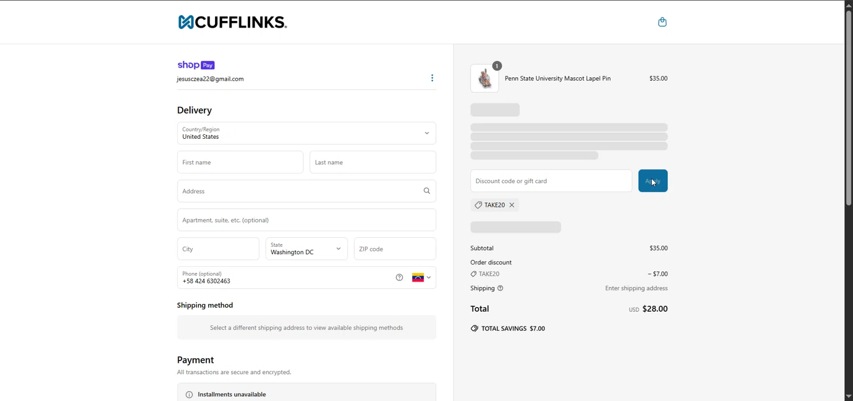Click the ZIP code field

395,249
